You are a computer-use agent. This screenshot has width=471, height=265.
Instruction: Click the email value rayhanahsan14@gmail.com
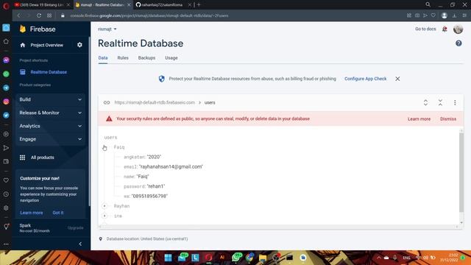[x=171, y=167]
